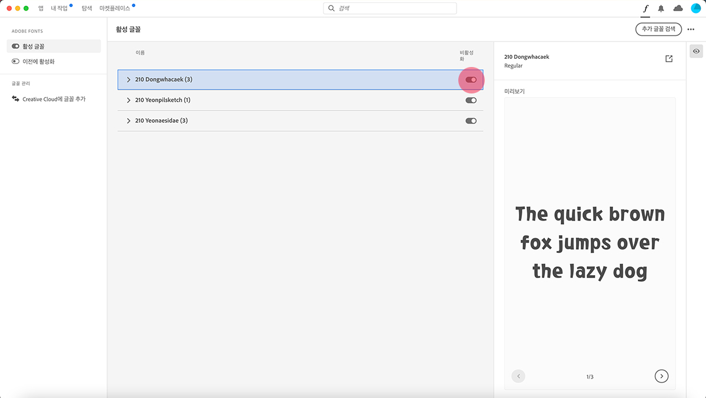Screen dimensions: 706x398
Task: Click the search magnifier icon
Action: 332,8
